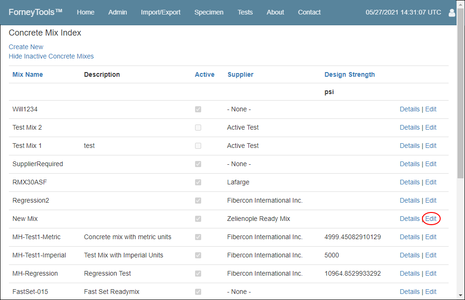Toggle Active checkbox for MH-Test1-Imperial

tap(198, 255)
